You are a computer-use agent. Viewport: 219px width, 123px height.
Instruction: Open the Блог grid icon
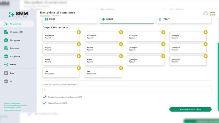tap(6, 73)
